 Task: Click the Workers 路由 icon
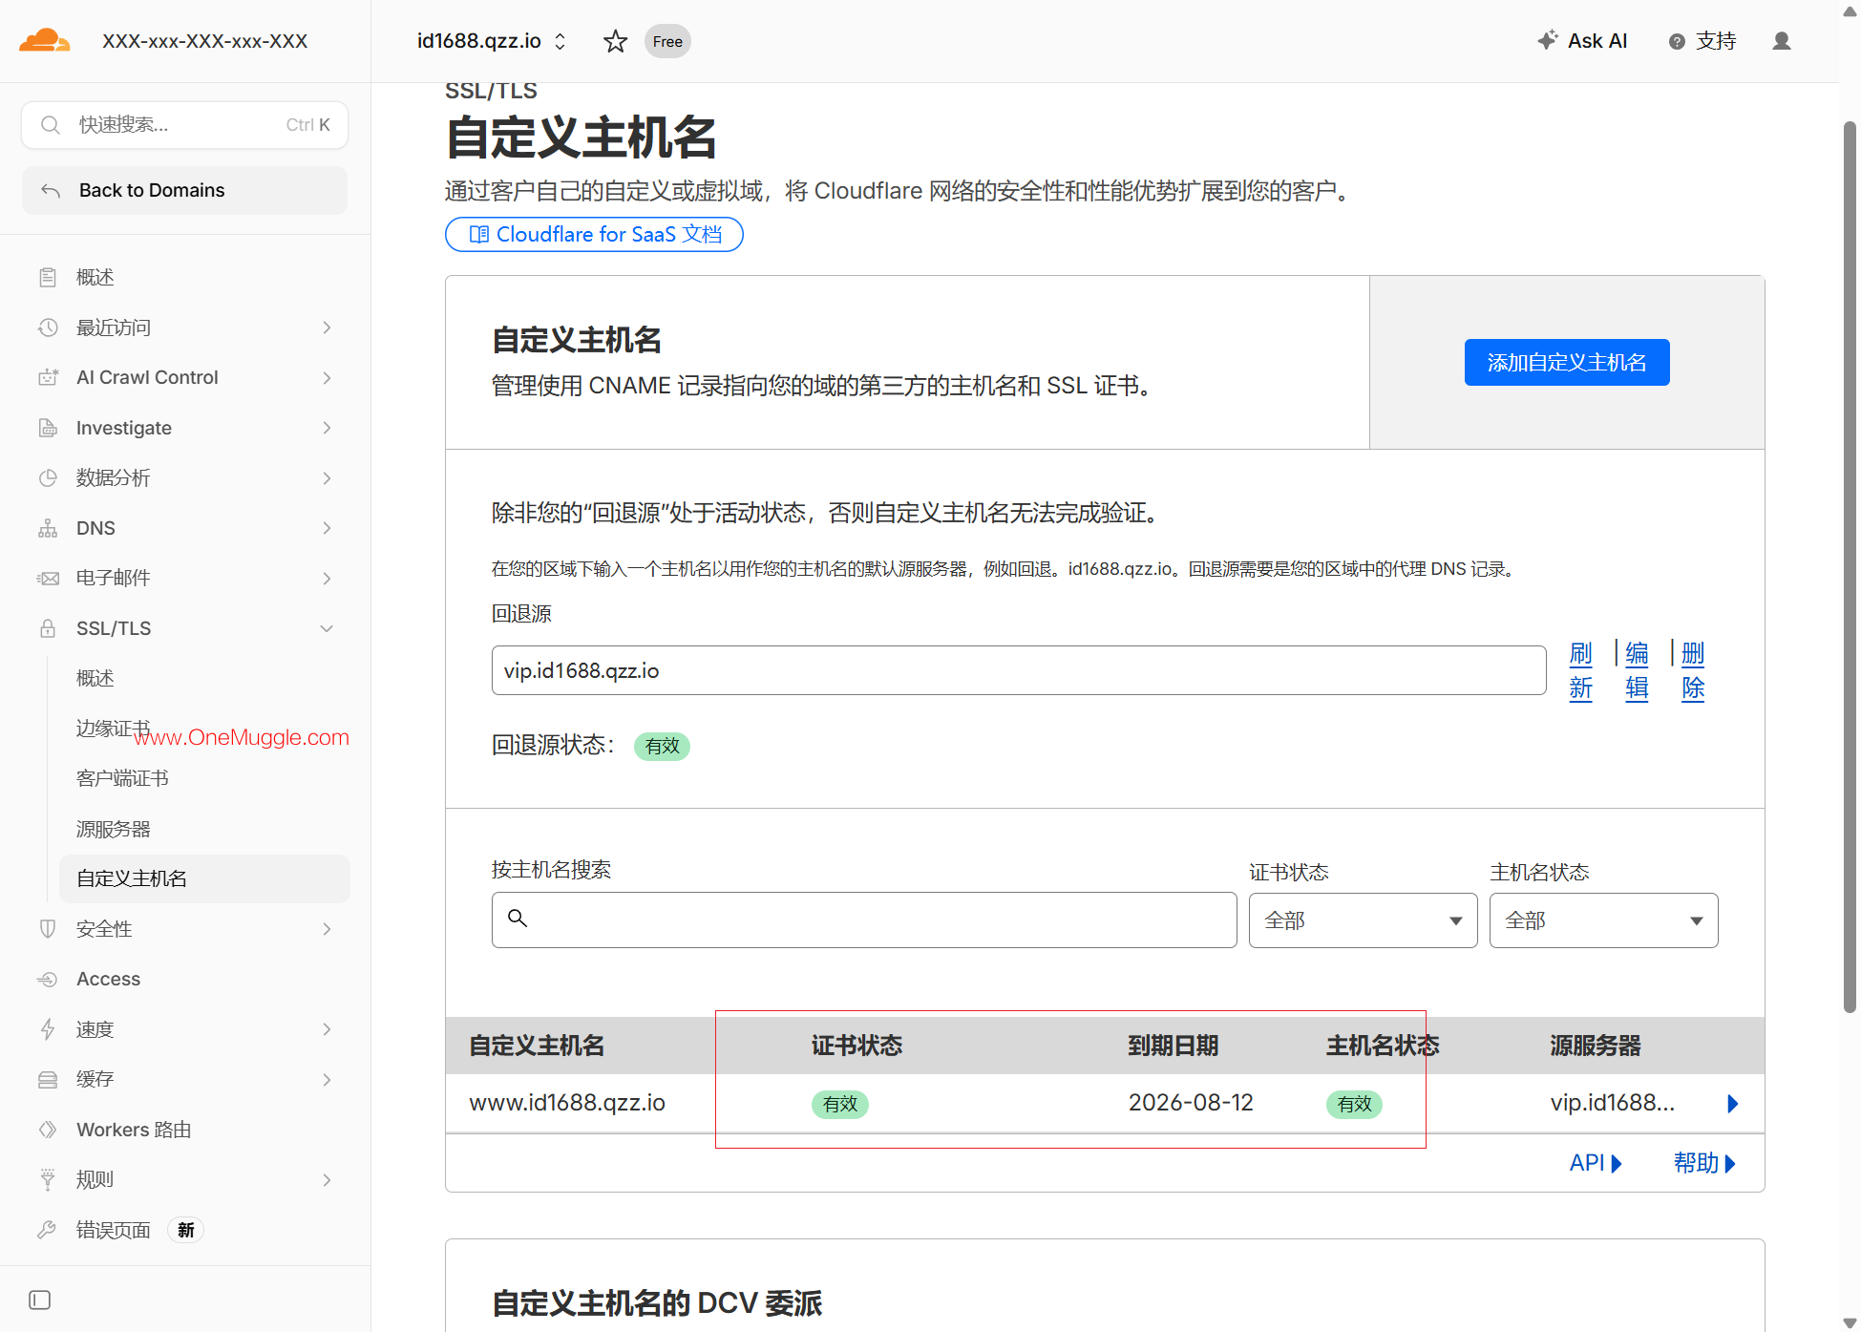click(48, 1130)
